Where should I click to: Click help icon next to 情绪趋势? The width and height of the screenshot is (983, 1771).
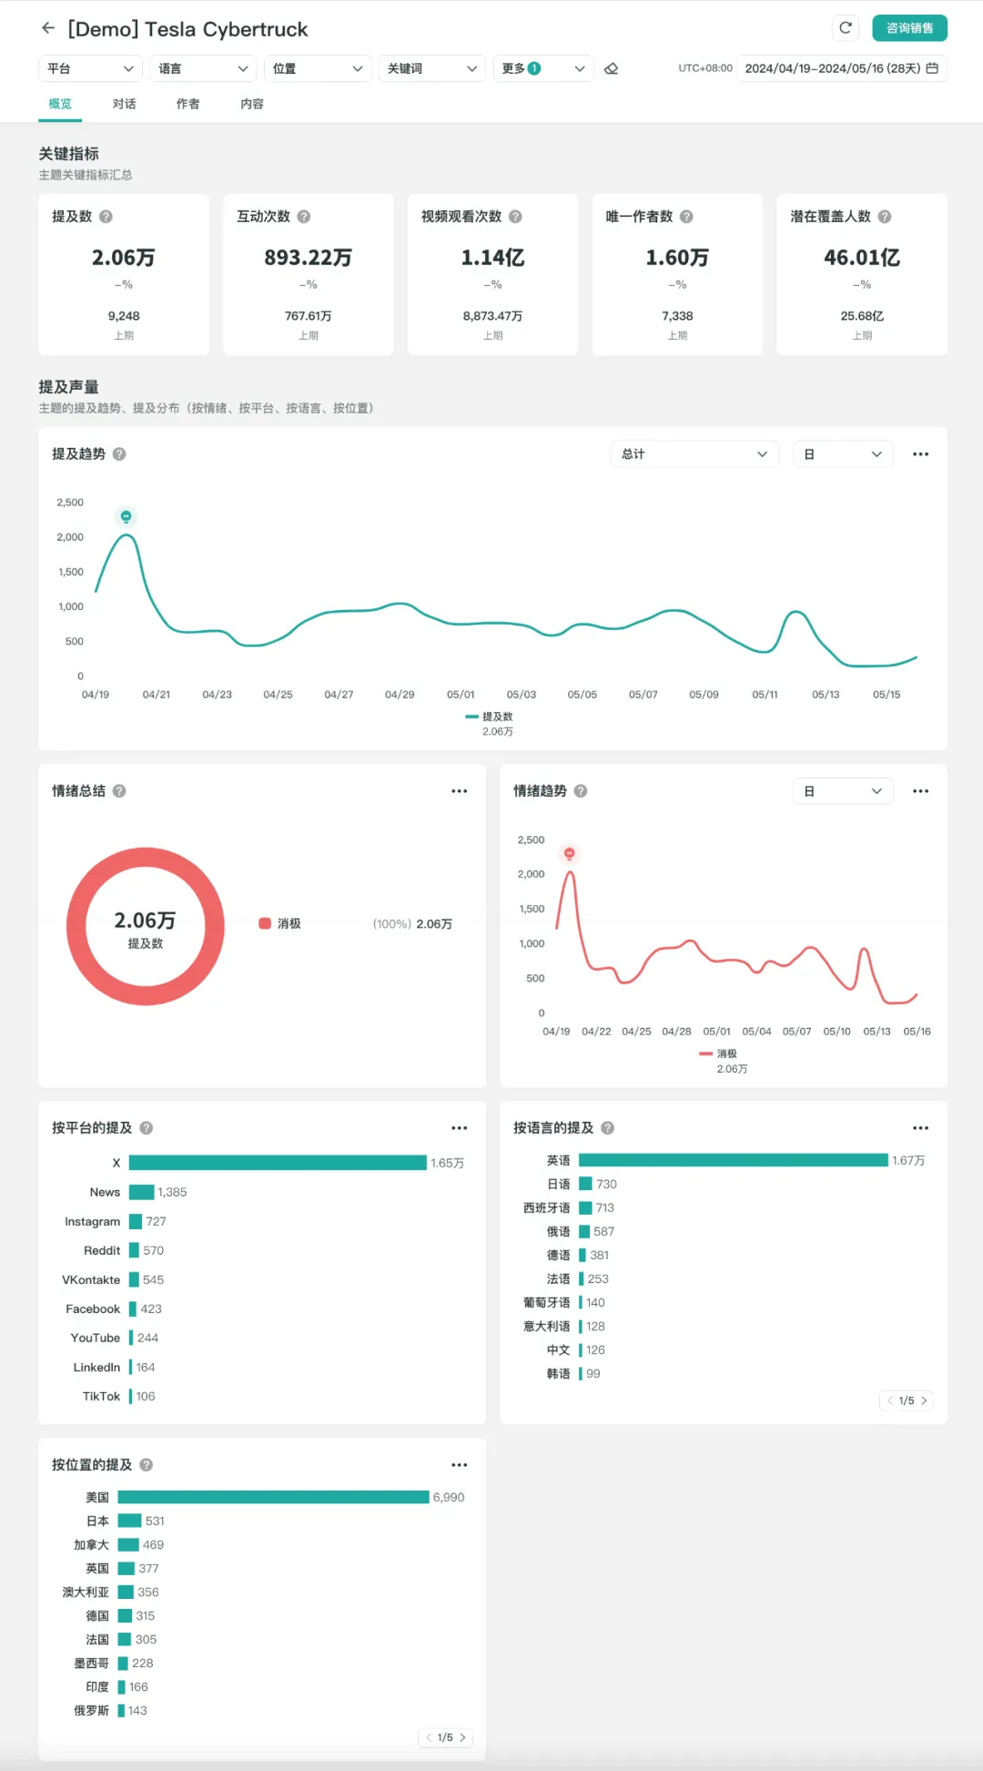[581, 791]
